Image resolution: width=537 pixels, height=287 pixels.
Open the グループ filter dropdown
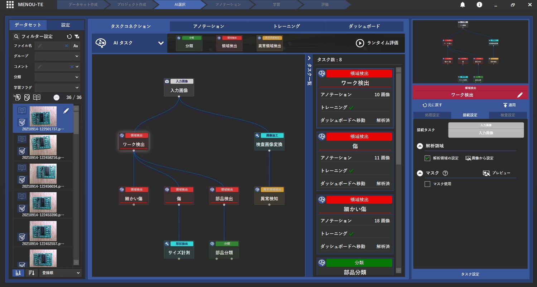click(x=57, y=56)
